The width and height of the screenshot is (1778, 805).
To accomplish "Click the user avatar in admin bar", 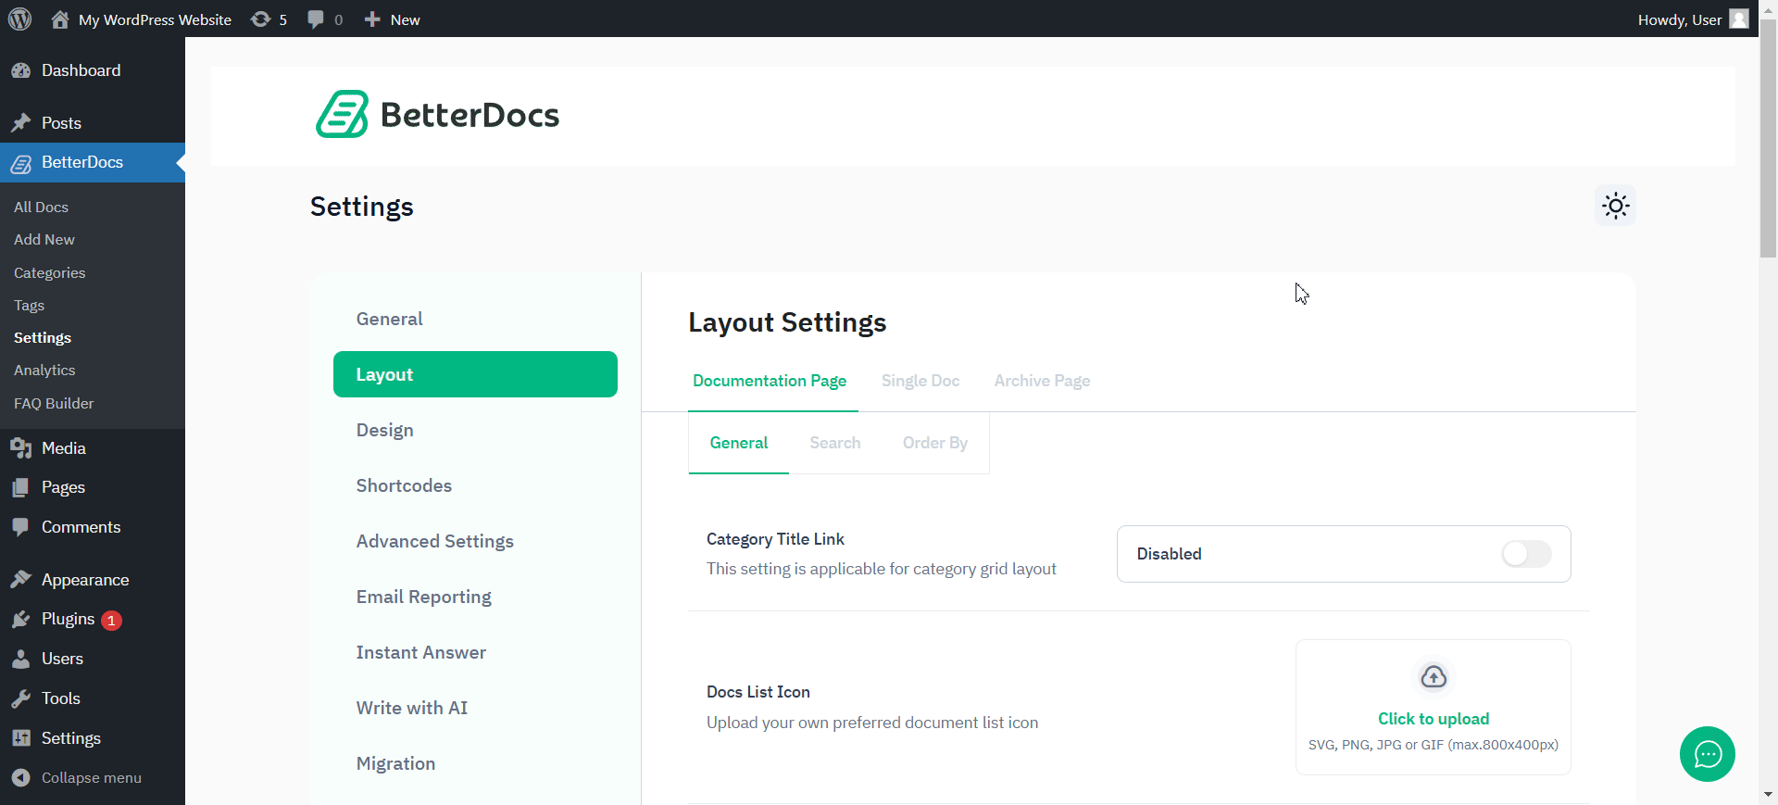I will pos(1739,19).
